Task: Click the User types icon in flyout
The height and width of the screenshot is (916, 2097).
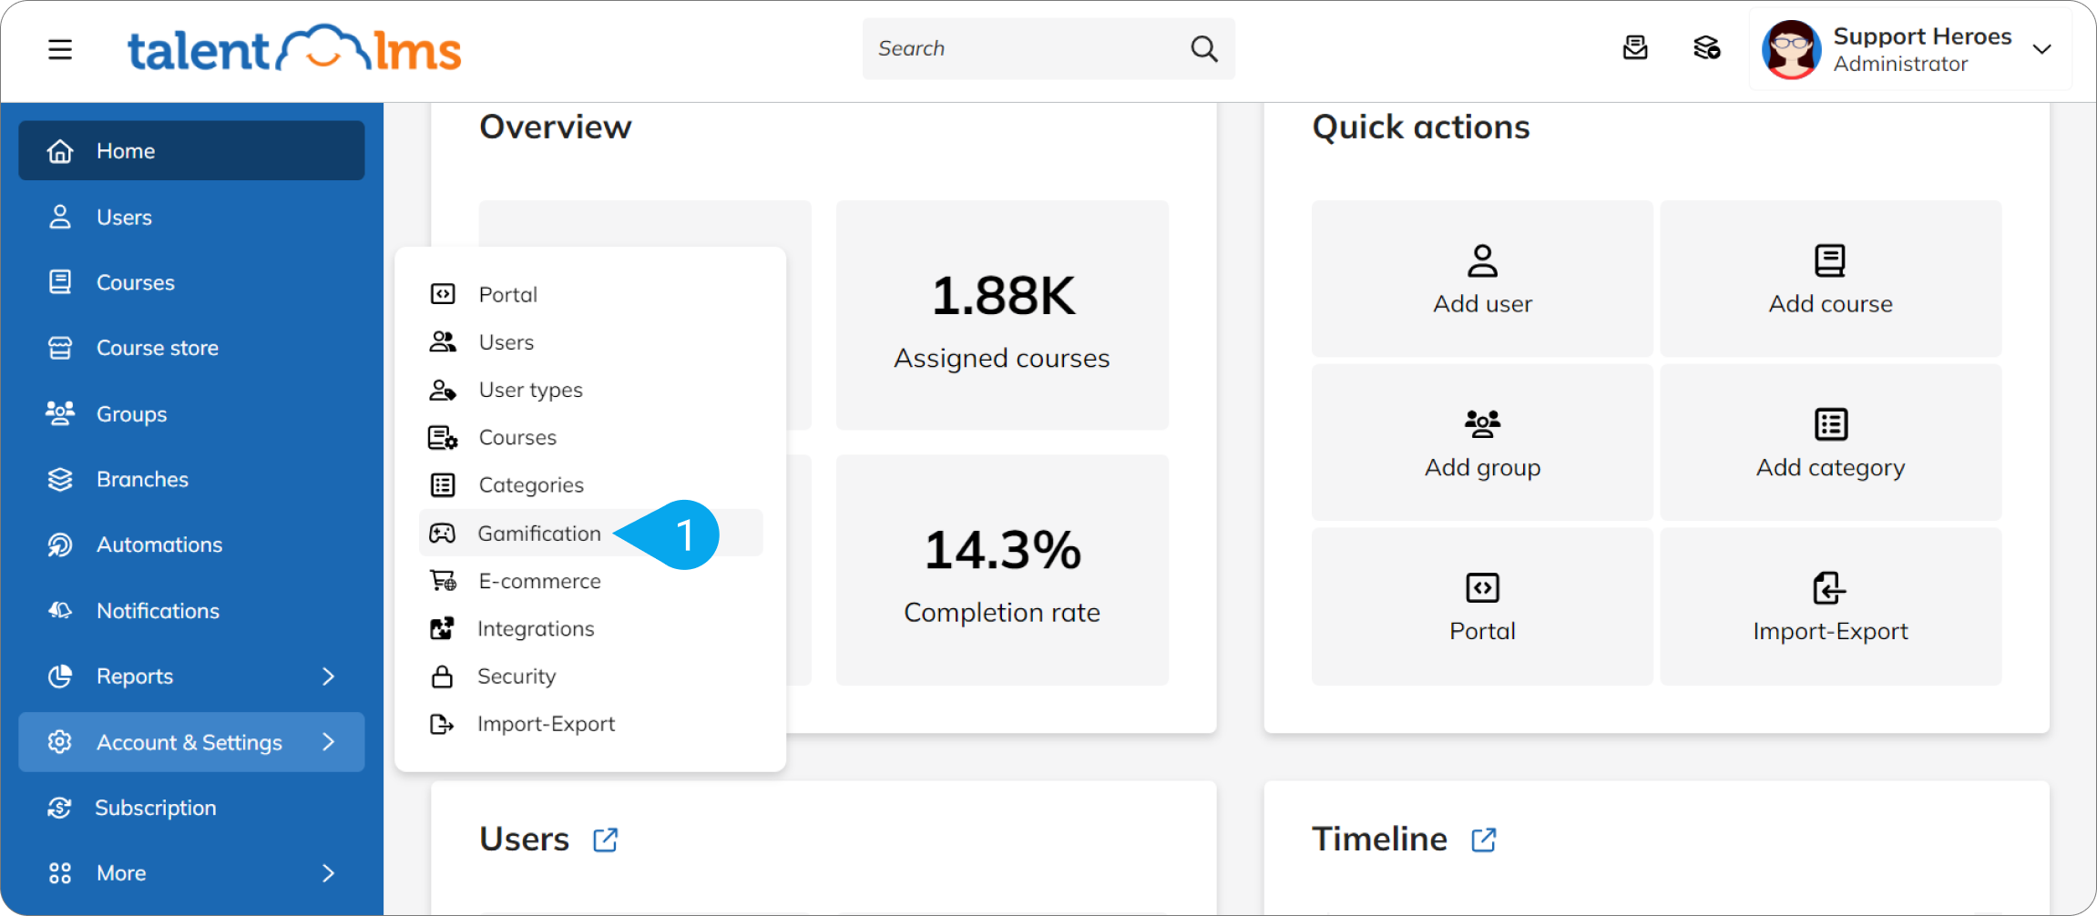Action: [443, 390]
